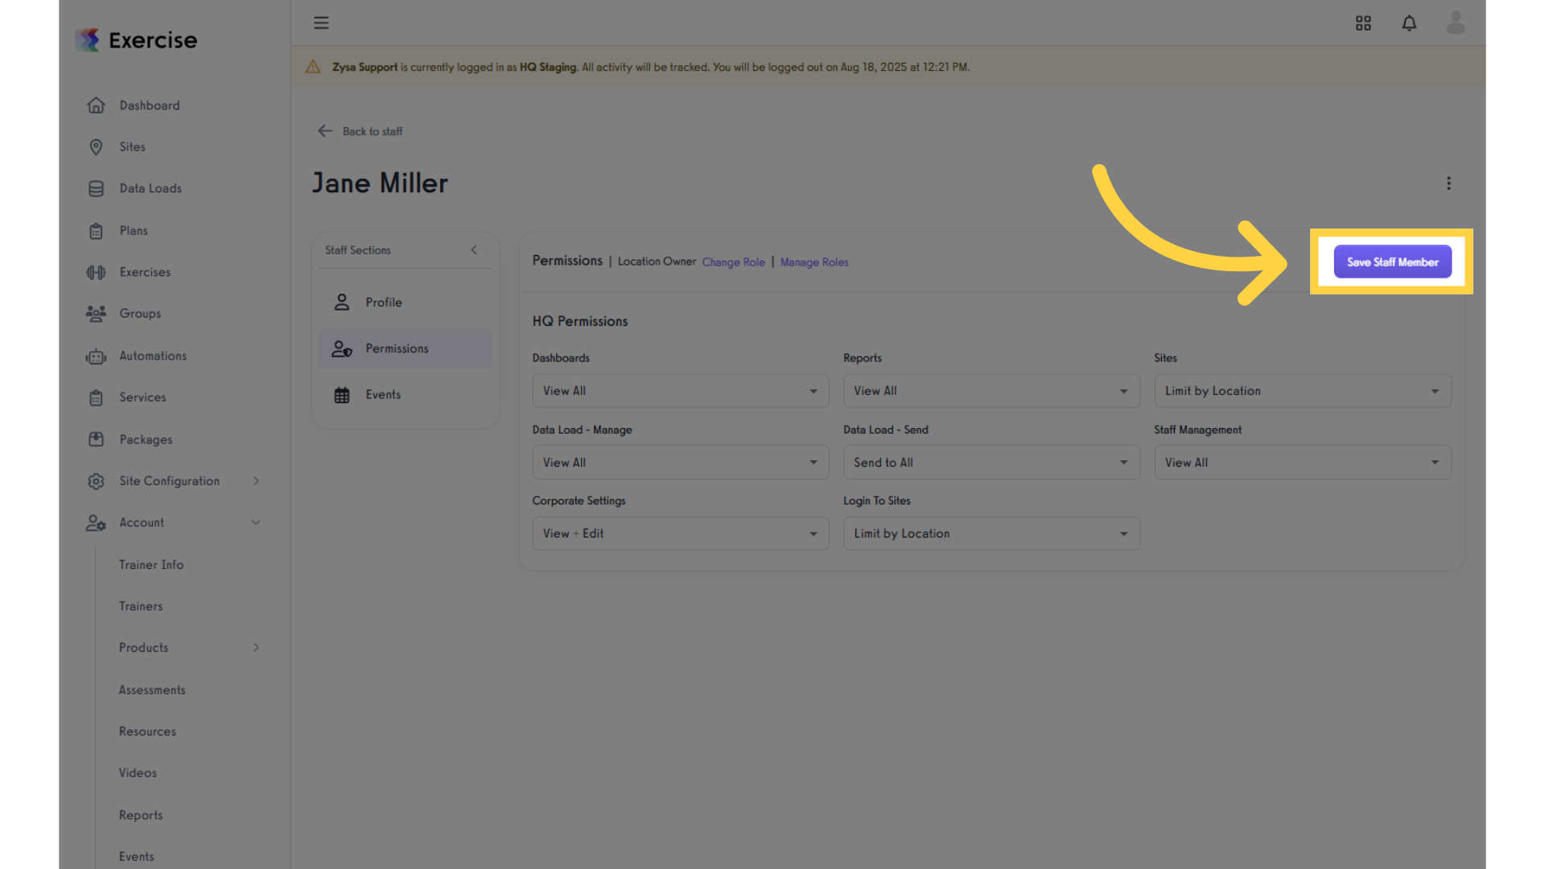Click the Change Role link

pyautogui.click(x=733, y=262)
